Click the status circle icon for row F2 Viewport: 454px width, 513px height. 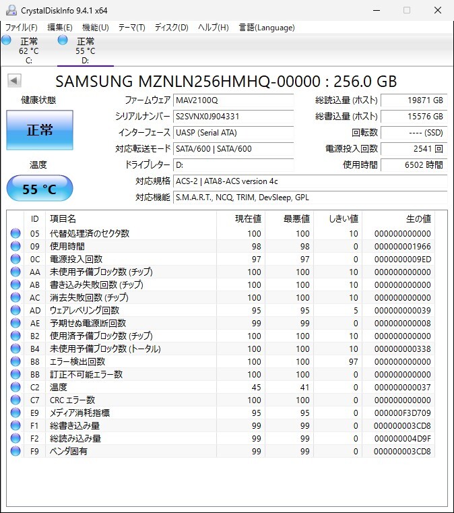[x=15, y=438]
